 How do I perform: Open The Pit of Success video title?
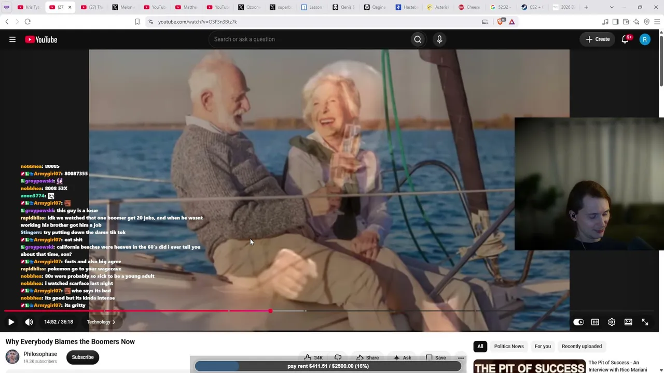coord(618,366)
